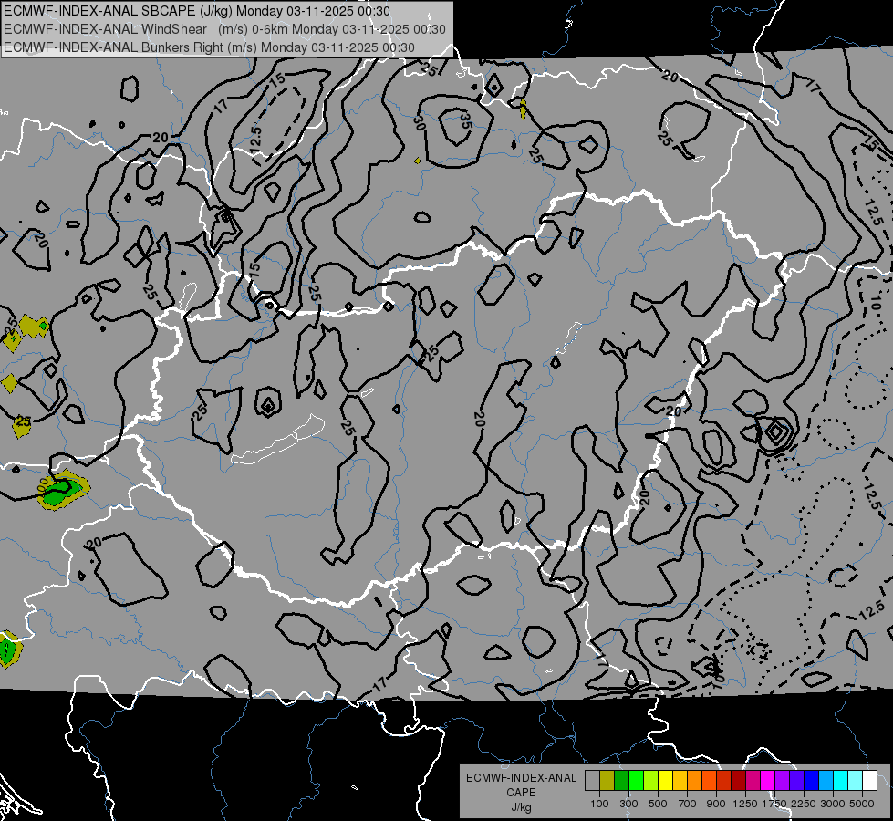Click the legend value 5000

pos(862,804)
